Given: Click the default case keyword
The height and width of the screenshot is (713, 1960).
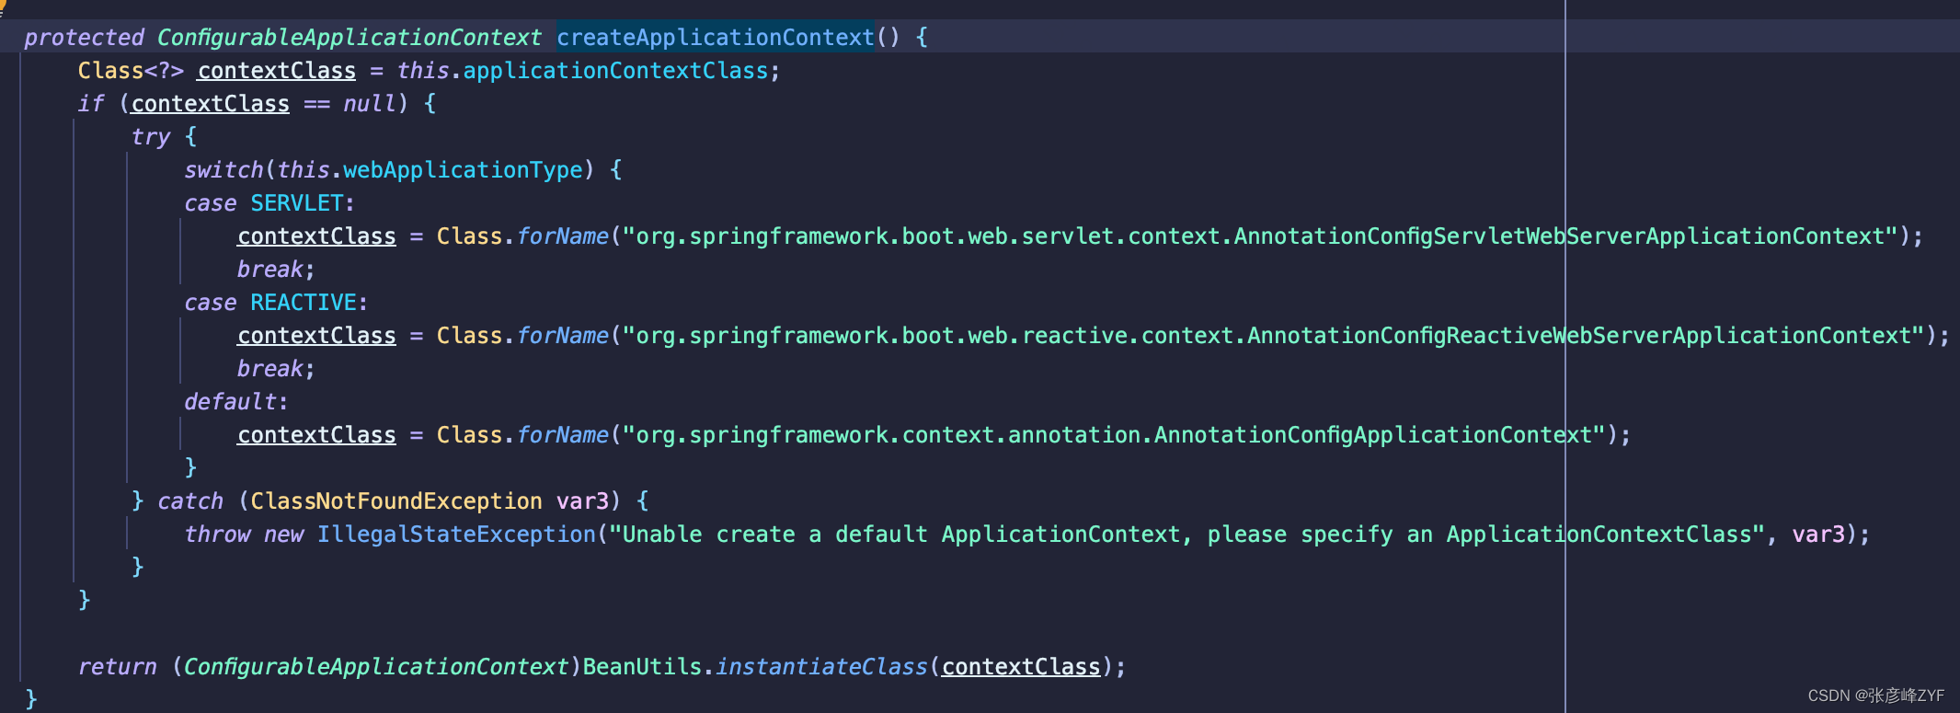Looking at the screenshot, I should [231, 402].
